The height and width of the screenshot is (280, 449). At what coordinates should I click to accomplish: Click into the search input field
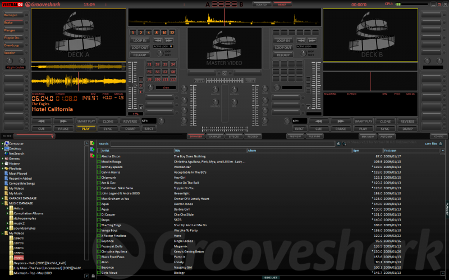[x=223, y=144]
